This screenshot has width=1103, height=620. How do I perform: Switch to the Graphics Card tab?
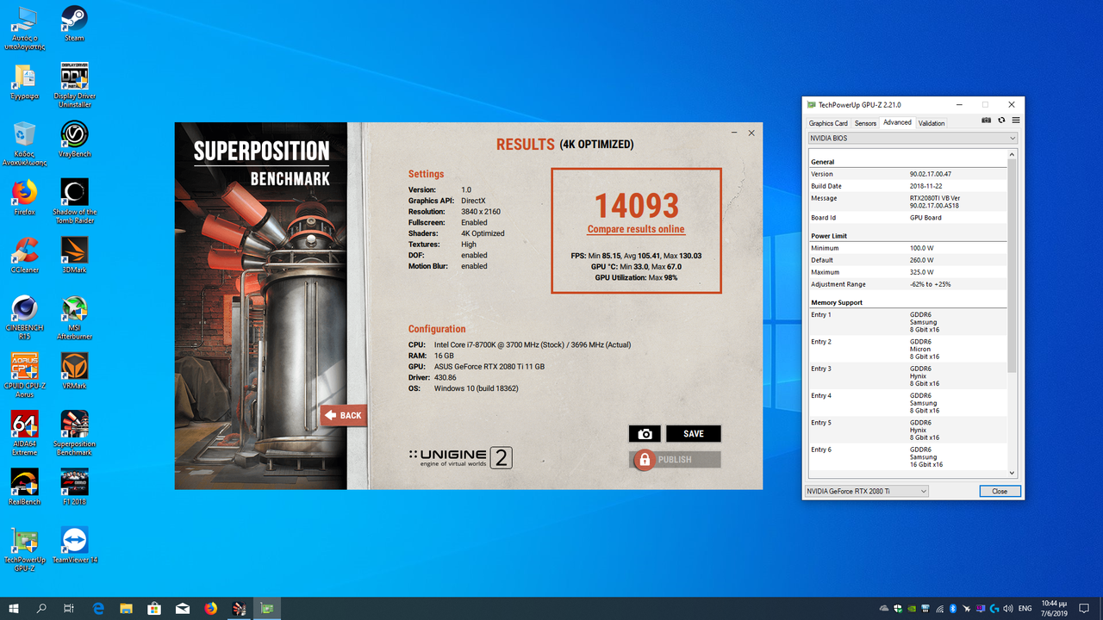pyautogui.click(x=828, y=123)
